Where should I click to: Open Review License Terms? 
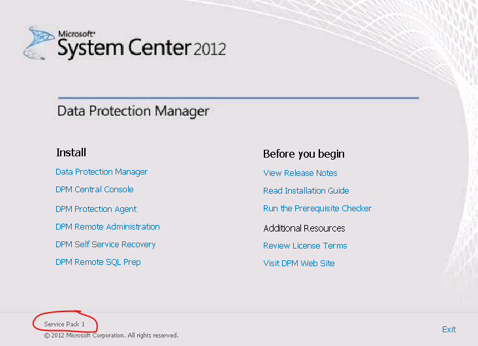pos(305,245)
